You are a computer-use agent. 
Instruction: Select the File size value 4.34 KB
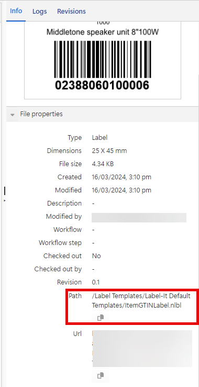pos(103,164)
